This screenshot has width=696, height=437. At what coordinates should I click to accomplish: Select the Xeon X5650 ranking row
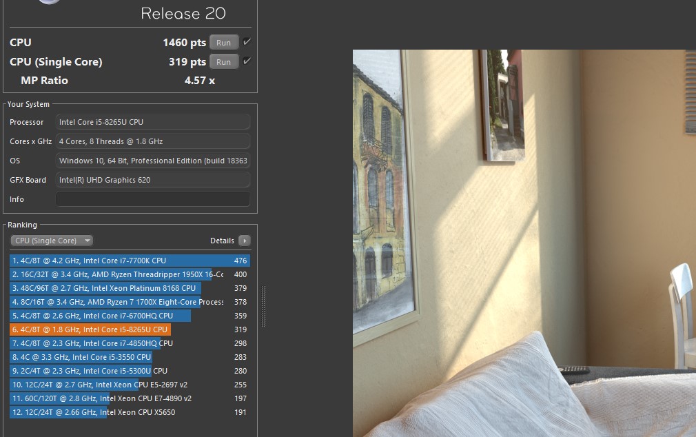pyautogui.click(x=130, y=412)
